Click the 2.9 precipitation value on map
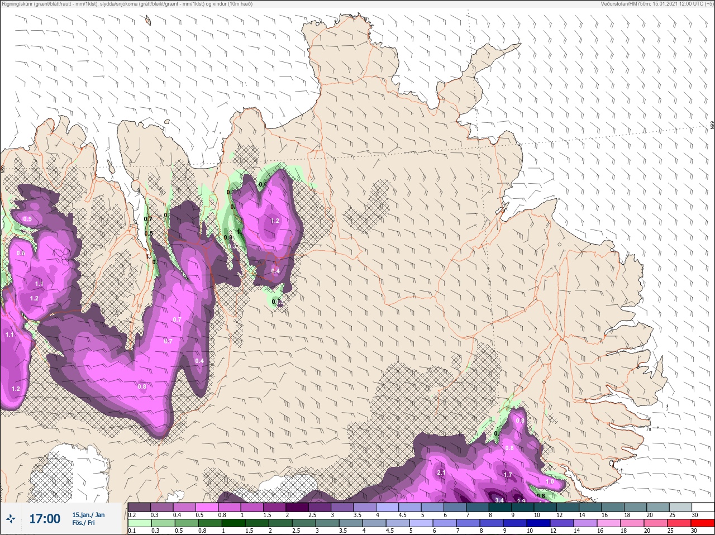Viewport: 715px width, 535px height. click(x=521, y=501)
